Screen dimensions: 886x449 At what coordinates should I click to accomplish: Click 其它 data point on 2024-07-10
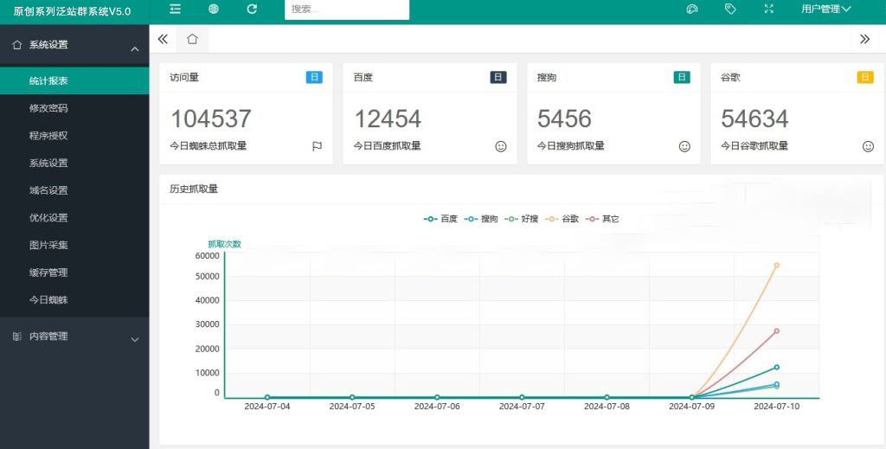(x=776, y=331)
